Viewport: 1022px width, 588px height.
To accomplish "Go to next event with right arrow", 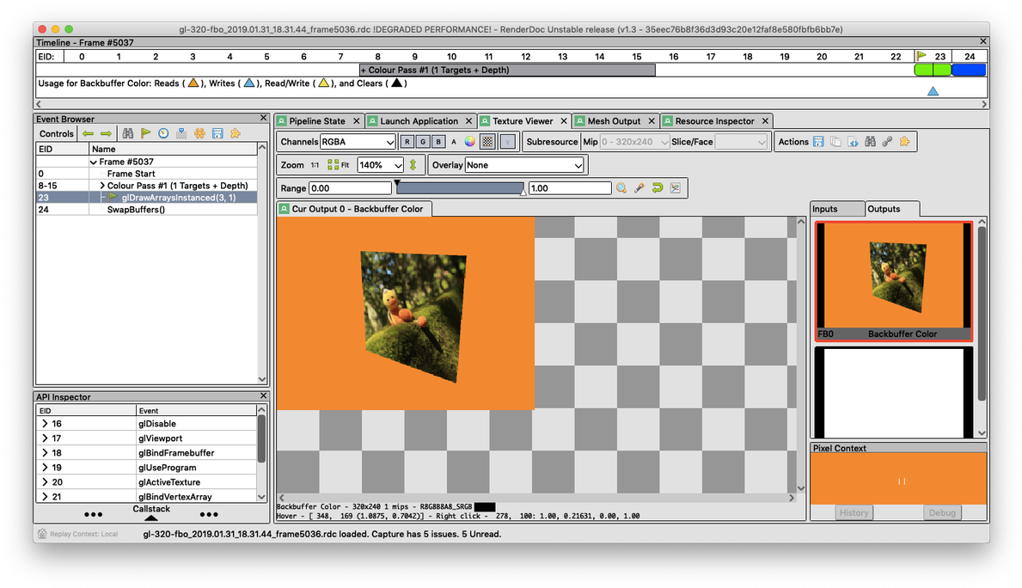I will (x=106, y=133).
